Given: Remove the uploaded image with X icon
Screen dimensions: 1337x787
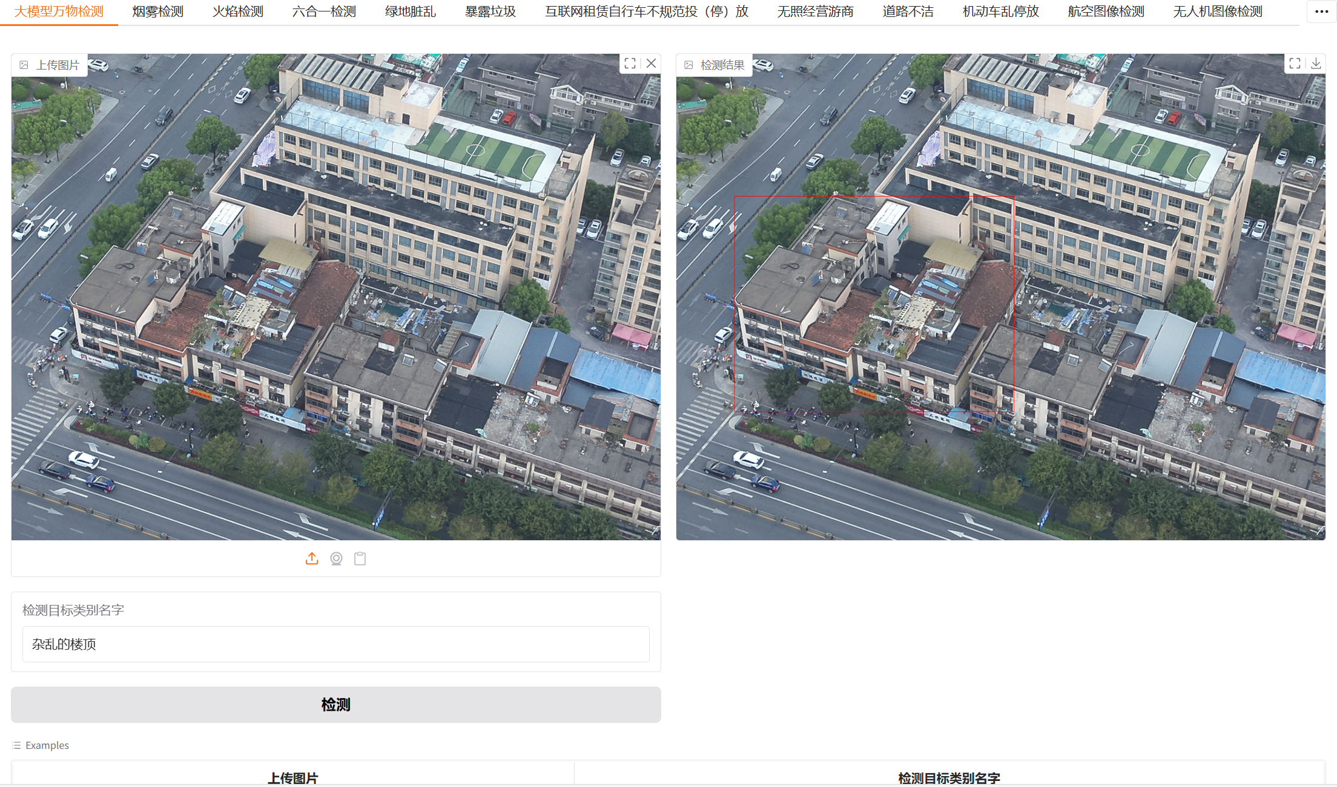Looking at the screenshot, I should click(651, 64).
